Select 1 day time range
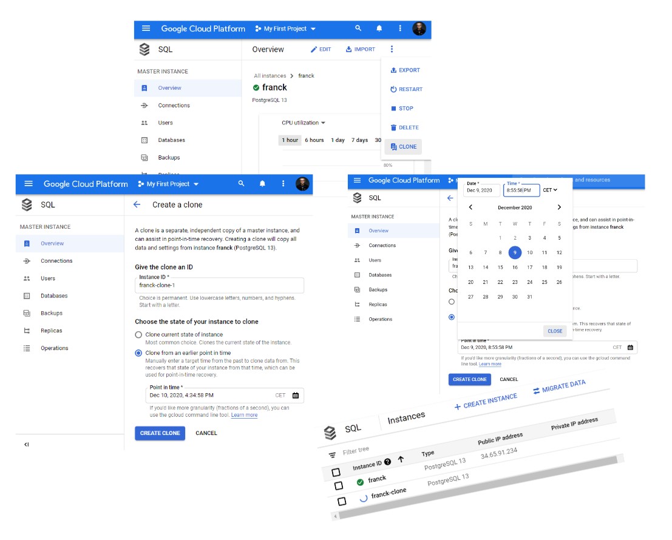This screenshot has height=540, width=672. tap(338, 140)
